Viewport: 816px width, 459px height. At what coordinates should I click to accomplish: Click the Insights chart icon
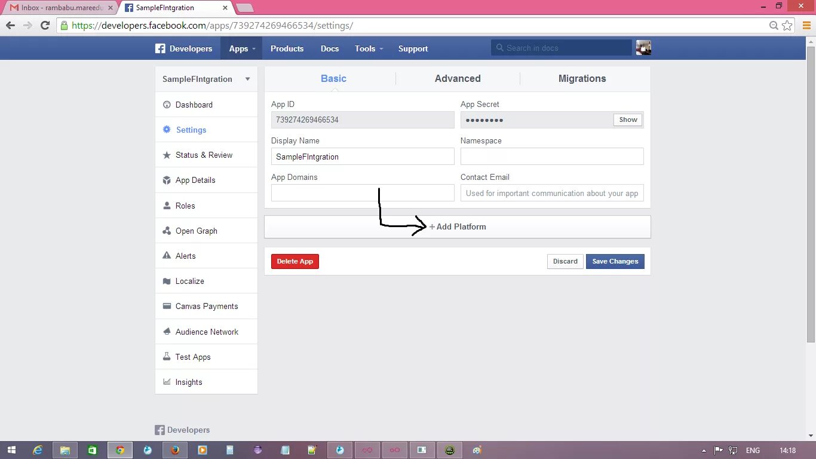(167, 382)
